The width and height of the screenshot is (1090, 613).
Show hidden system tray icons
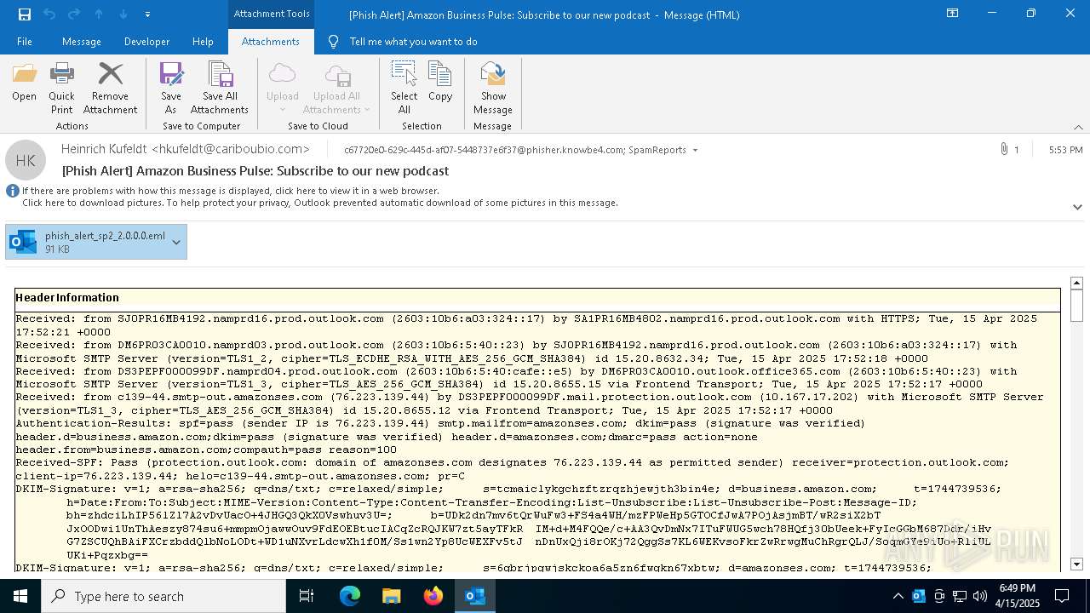(898, 596)
